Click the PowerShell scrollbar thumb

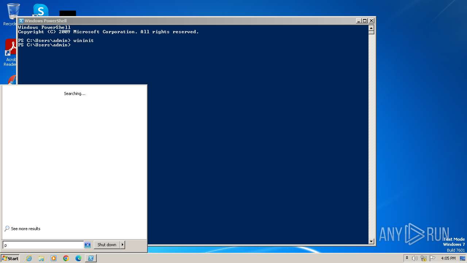pos(371,33)
